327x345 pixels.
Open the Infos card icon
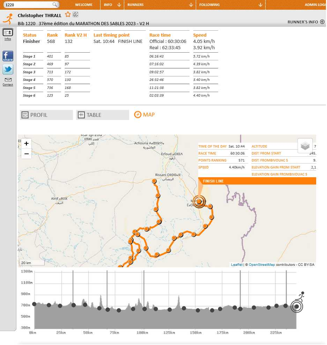(8, 35)
